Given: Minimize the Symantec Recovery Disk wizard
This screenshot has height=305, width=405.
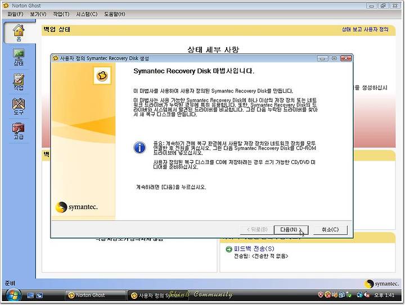Looking at the screenshot, I should (323, 58).
